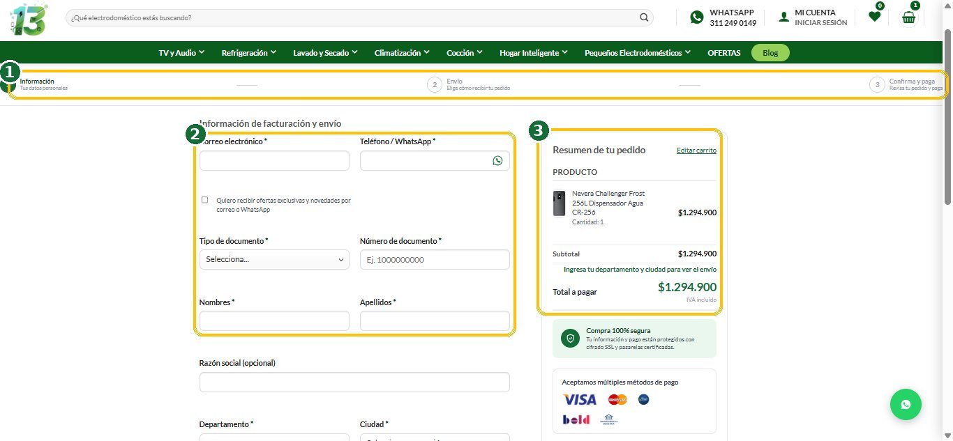Click the WhatsApp phone icon in header
This screenshot has width=953, height=441.
[x=696, y=17]
